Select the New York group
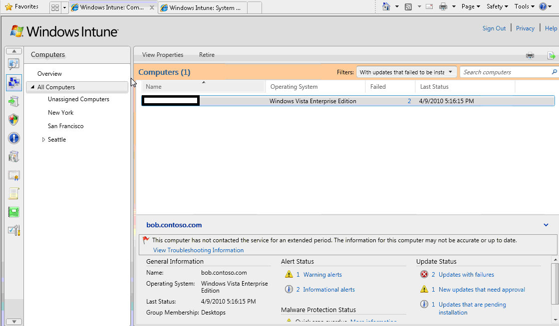Image resolution: width=559 pixels, height=326 pixels. click(x=60, y=113)
